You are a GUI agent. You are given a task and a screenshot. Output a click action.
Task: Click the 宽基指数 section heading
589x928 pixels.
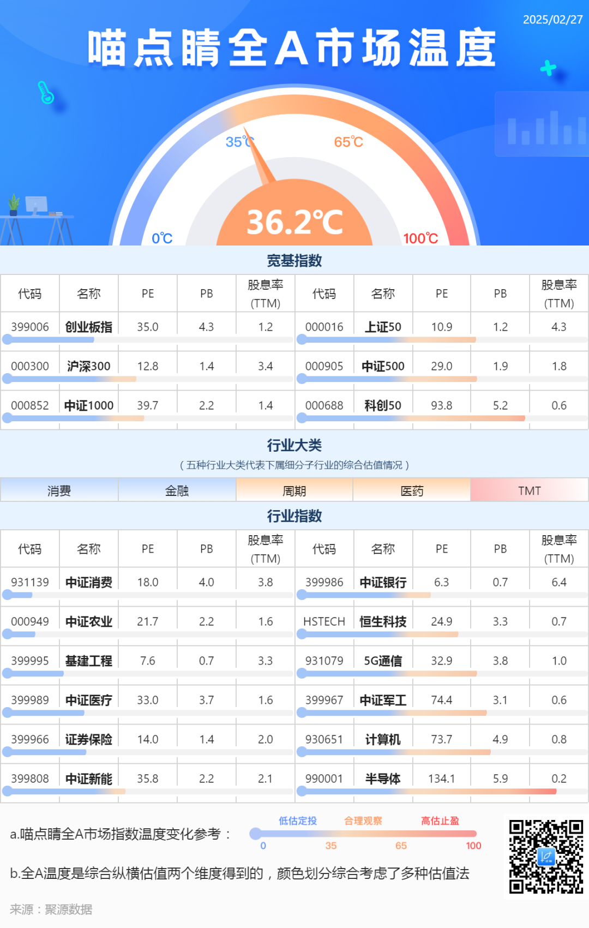(294, 260)
